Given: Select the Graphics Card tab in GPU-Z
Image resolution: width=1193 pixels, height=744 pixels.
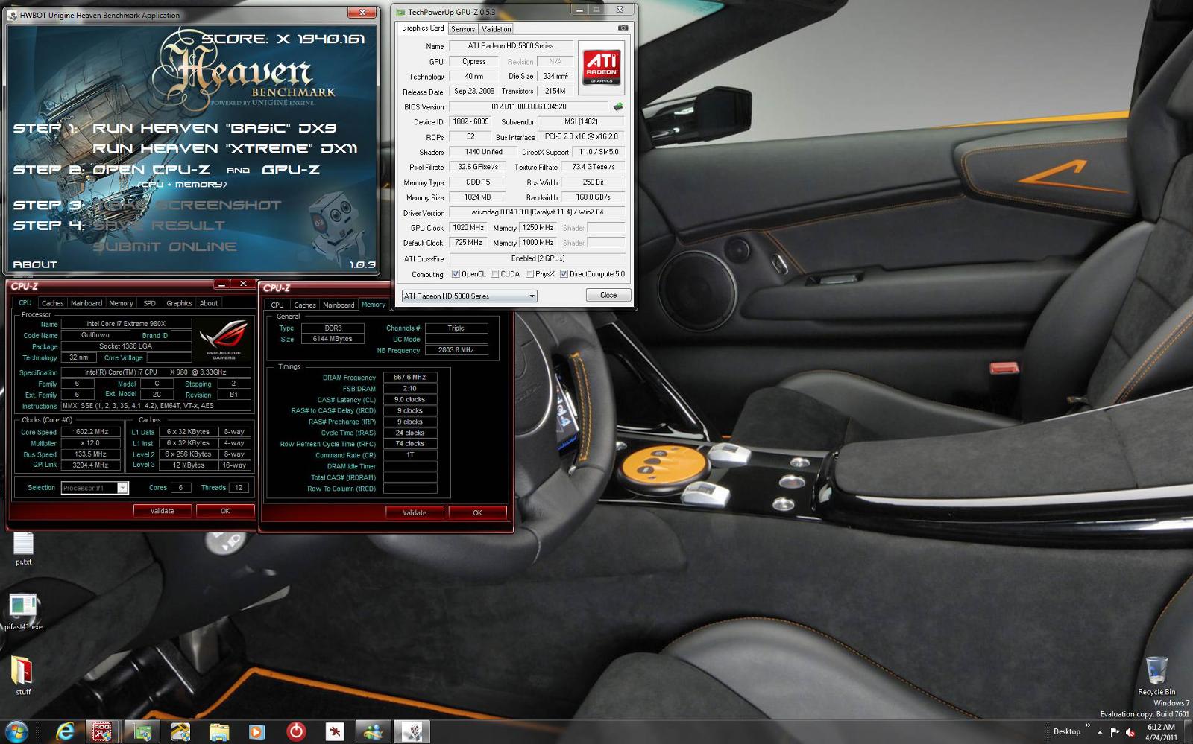Looking at the screenshot, I should tap(423, 28).
